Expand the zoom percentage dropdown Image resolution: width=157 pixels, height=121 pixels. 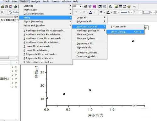coord(80,7)
